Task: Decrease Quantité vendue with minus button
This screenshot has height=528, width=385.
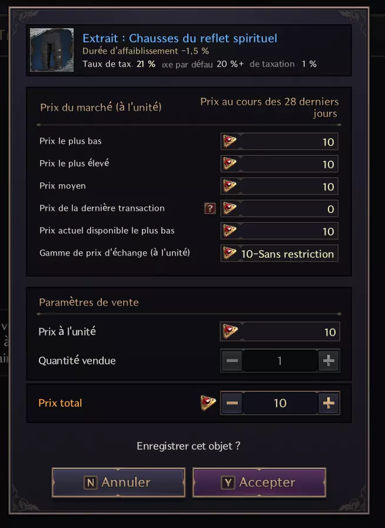Action: click(x=233, y=360)
